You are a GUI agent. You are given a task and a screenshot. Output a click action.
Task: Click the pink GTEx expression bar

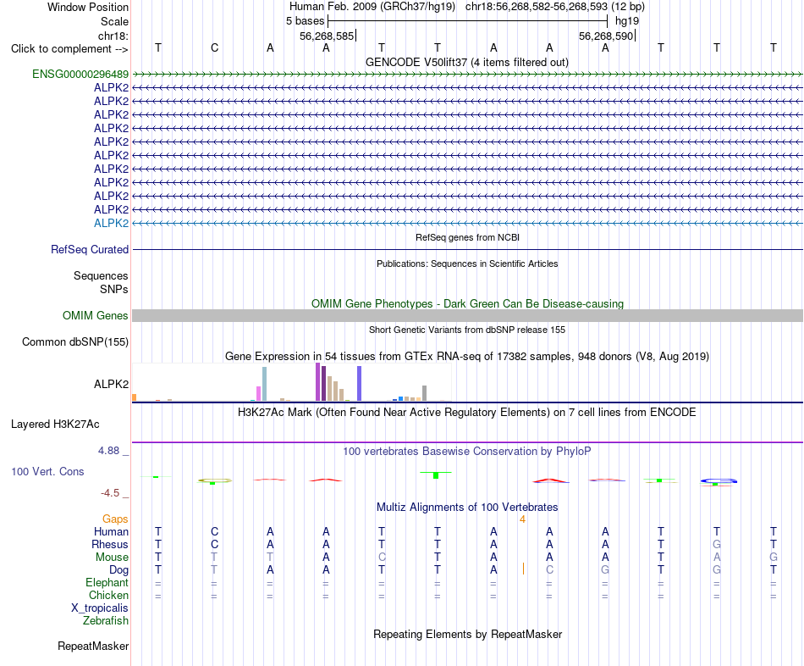point(258,393)
